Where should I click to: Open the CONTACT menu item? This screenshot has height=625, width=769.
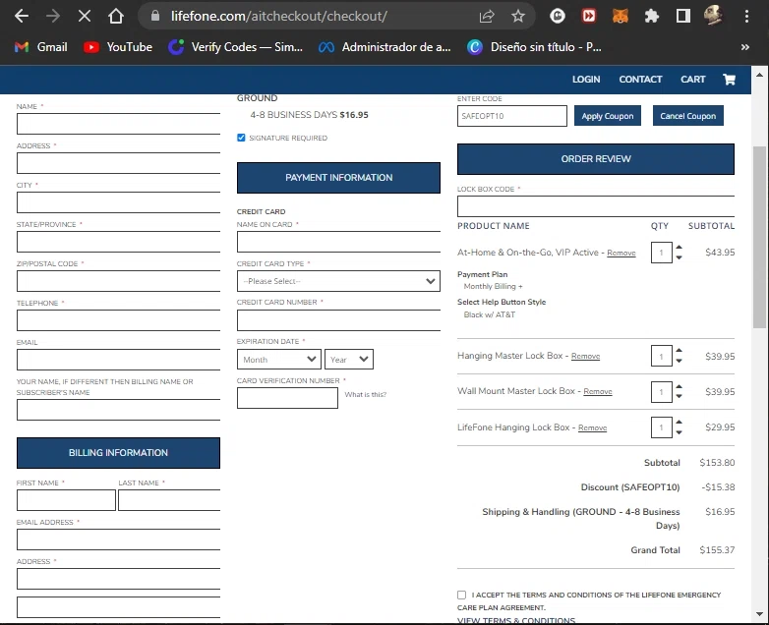point(640,80)
